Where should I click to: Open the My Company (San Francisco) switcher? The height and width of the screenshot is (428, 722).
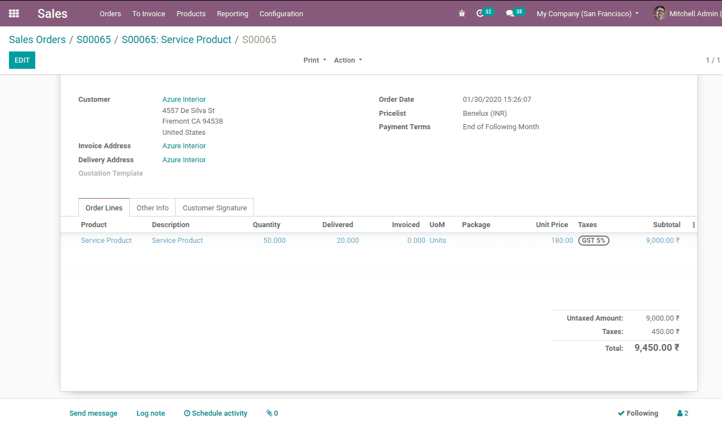588,13
